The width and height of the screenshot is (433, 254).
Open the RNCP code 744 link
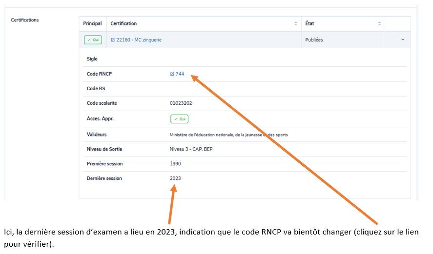[180, 74]
